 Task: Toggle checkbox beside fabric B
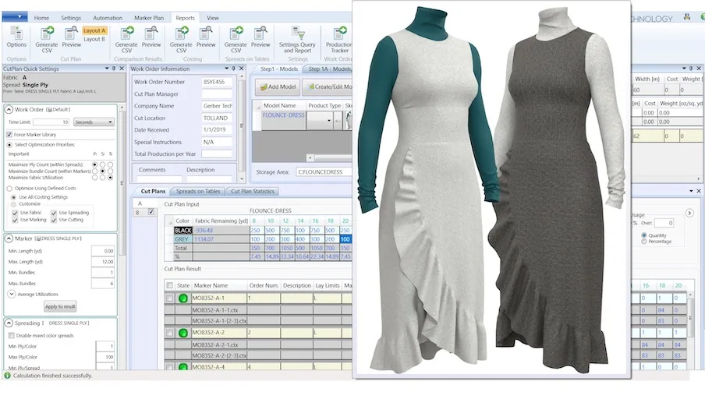(151, 212)
